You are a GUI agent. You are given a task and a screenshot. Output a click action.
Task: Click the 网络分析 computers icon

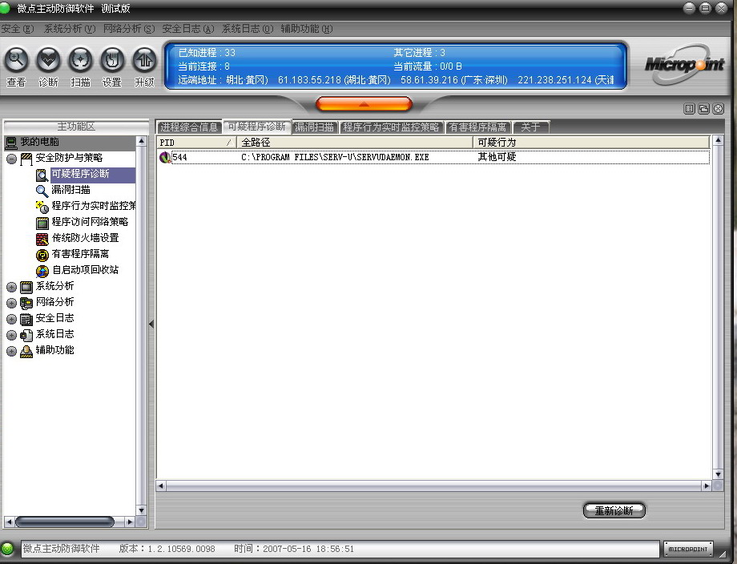26,303
